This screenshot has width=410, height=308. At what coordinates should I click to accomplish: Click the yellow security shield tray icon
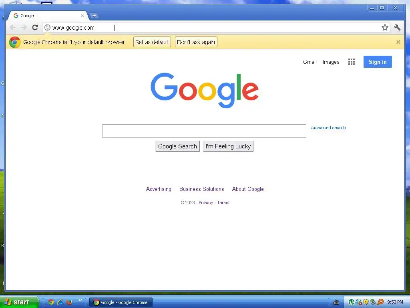point(366,302)
